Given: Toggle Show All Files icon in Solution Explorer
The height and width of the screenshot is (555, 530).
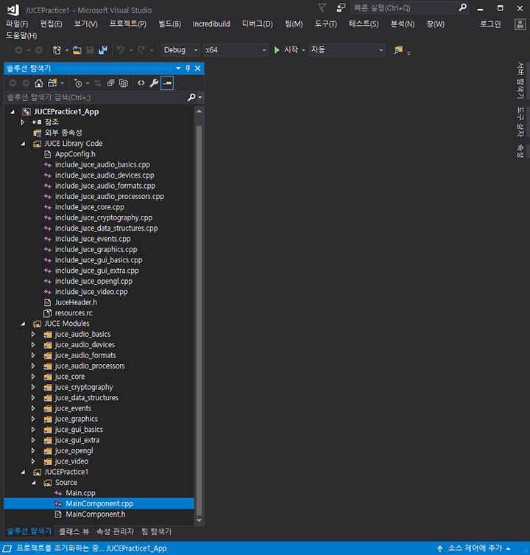Looking at the screenshot, I should click(124, 83).
